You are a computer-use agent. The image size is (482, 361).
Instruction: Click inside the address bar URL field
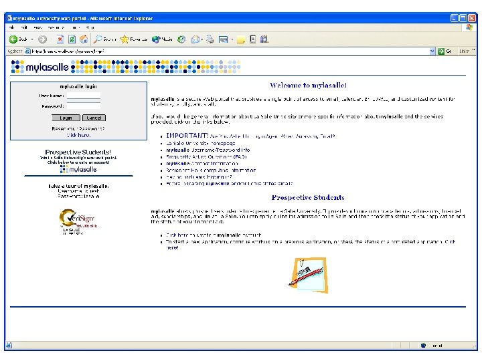tap(230, 51)
